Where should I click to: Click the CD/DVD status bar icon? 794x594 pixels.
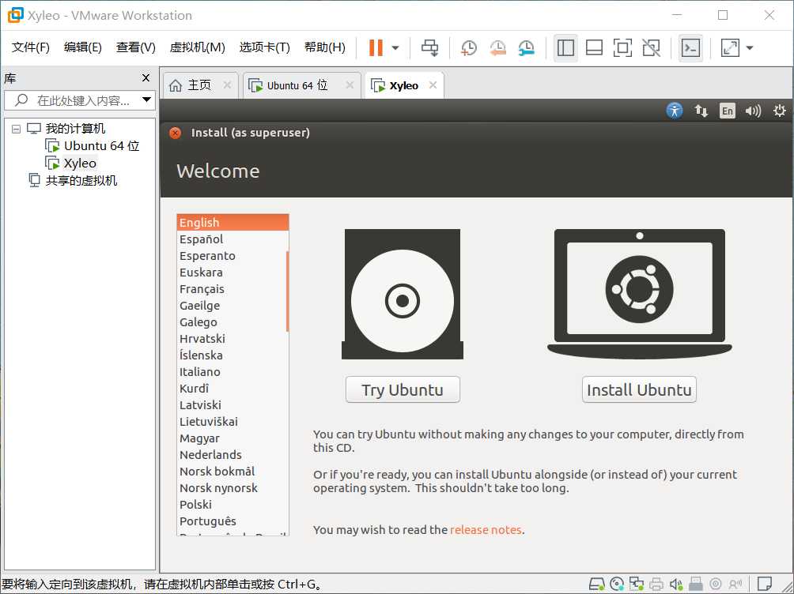pyautogui.click(x=617, y=585)
